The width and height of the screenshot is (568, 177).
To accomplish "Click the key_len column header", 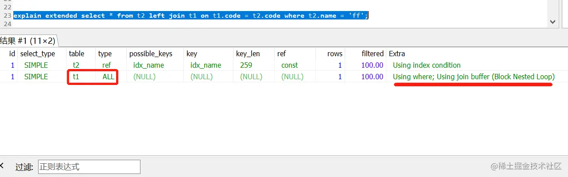I will [x=248, y=54].
